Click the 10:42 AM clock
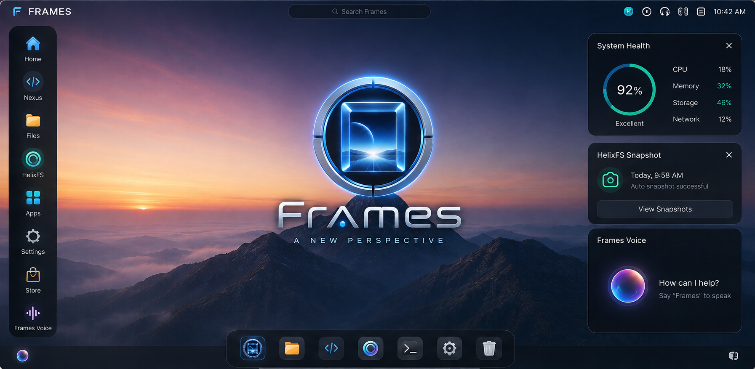The width and height of the screenshot is (755, 369). coord(729,12)
